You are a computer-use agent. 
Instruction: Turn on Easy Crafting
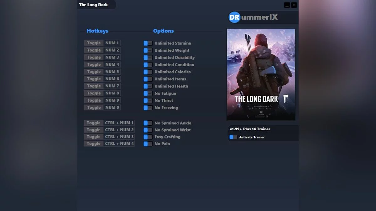(x=147, y=137)
